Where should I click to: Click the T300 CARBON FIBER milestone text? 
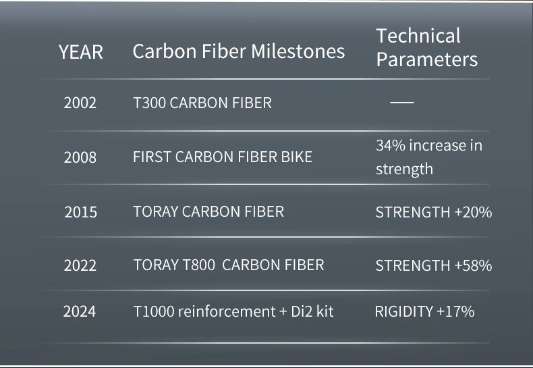(x=202, y=103)
